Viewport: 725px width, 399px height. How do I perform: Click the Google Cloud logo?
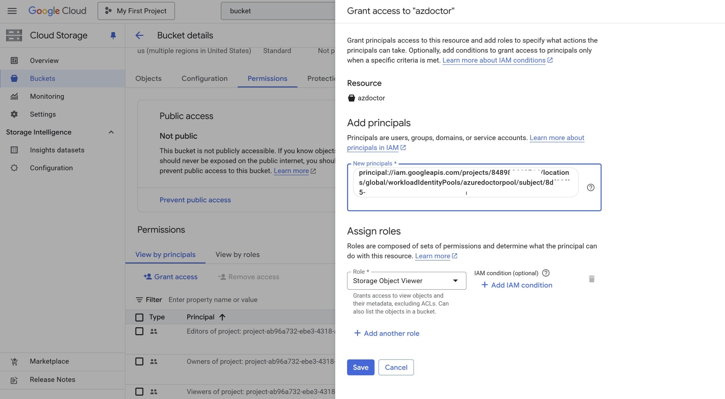57,11
